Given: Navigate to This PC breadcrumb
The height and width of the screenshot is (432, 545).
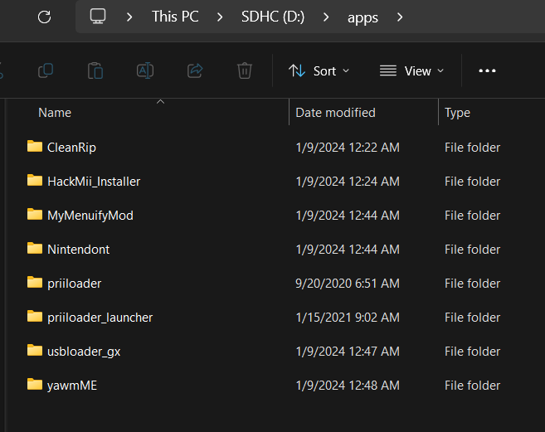Looking at the screenshot, I should tap(175, 17).
